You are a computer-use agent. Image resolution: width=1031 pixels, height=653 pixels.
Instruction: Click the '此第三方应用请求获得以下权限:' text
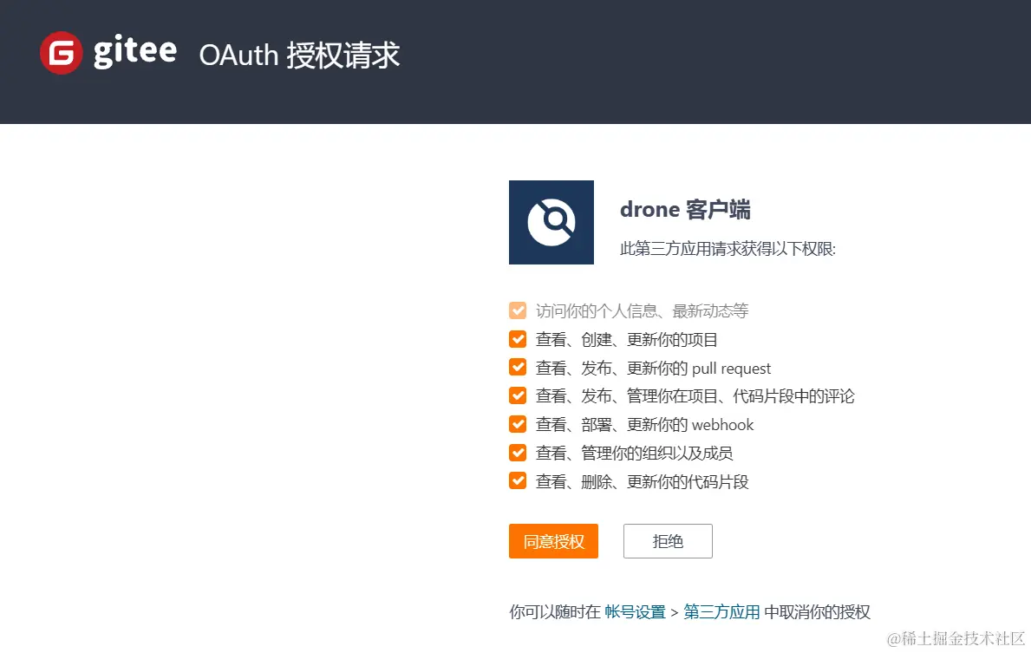(728, 249)
